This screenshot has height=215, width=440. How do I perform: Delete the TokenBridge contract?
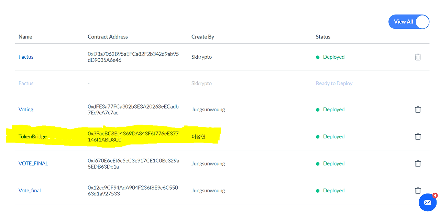[x=418, y=136]
